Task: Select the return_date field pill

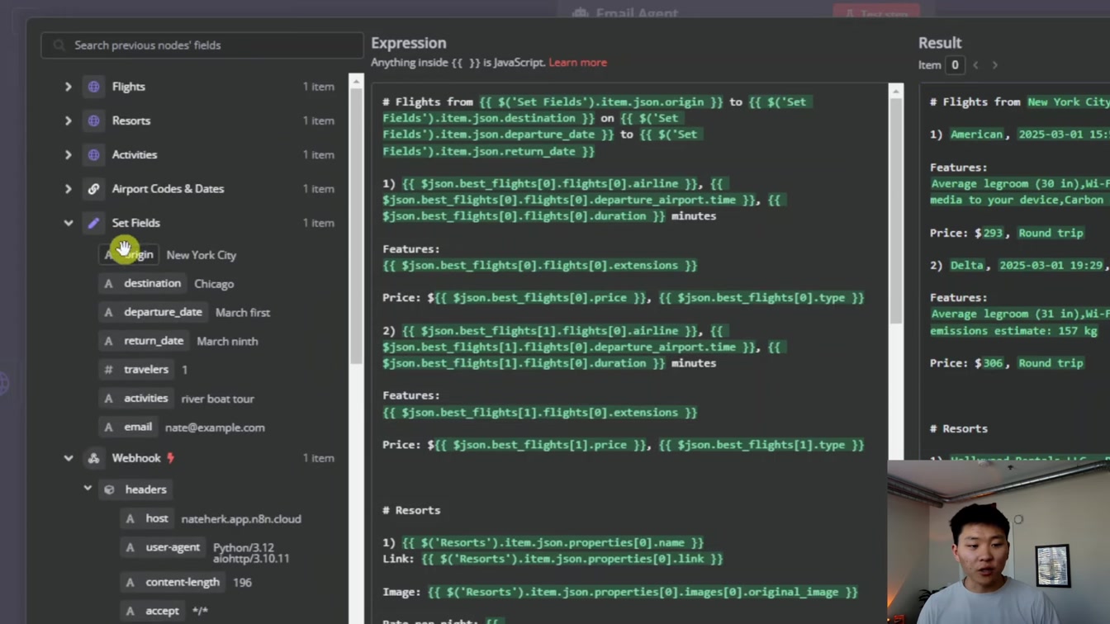Action: click(144, 340)
